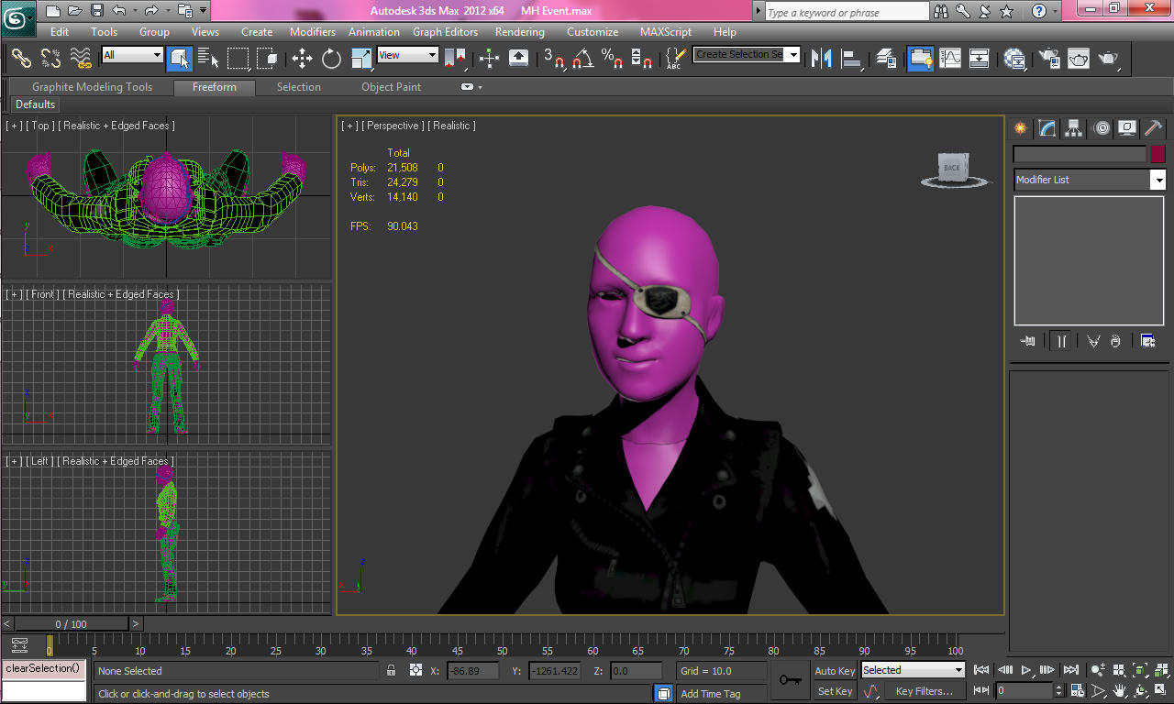This screenshot has height=704, width=1174.
Task: Toggle Window/Crossing selection mode
Action: pyautogui.click(x=268, y=59)
